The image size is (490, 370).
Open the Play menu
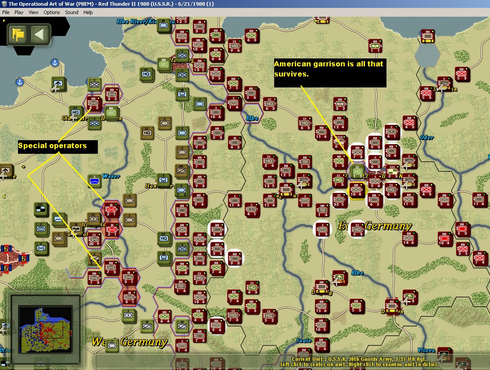pyautogui.click(x=19, y=12)
